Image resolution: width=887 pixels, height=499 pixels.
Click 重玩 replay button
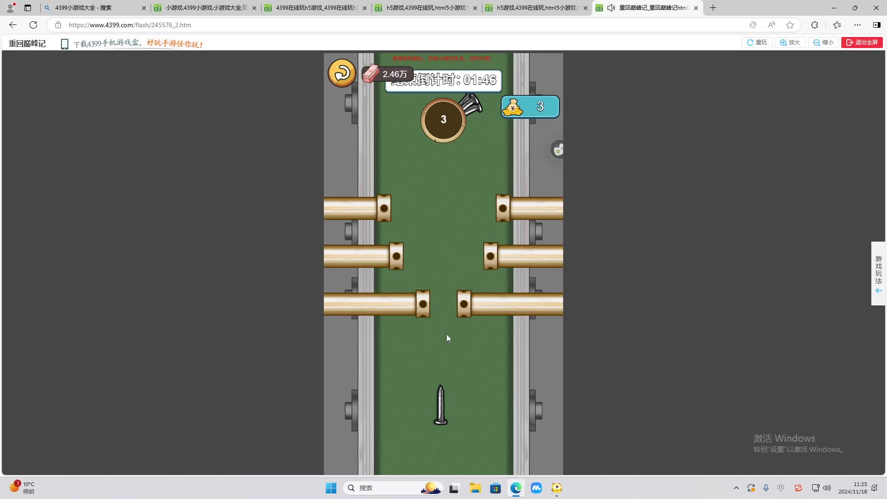tap(757, 43)
